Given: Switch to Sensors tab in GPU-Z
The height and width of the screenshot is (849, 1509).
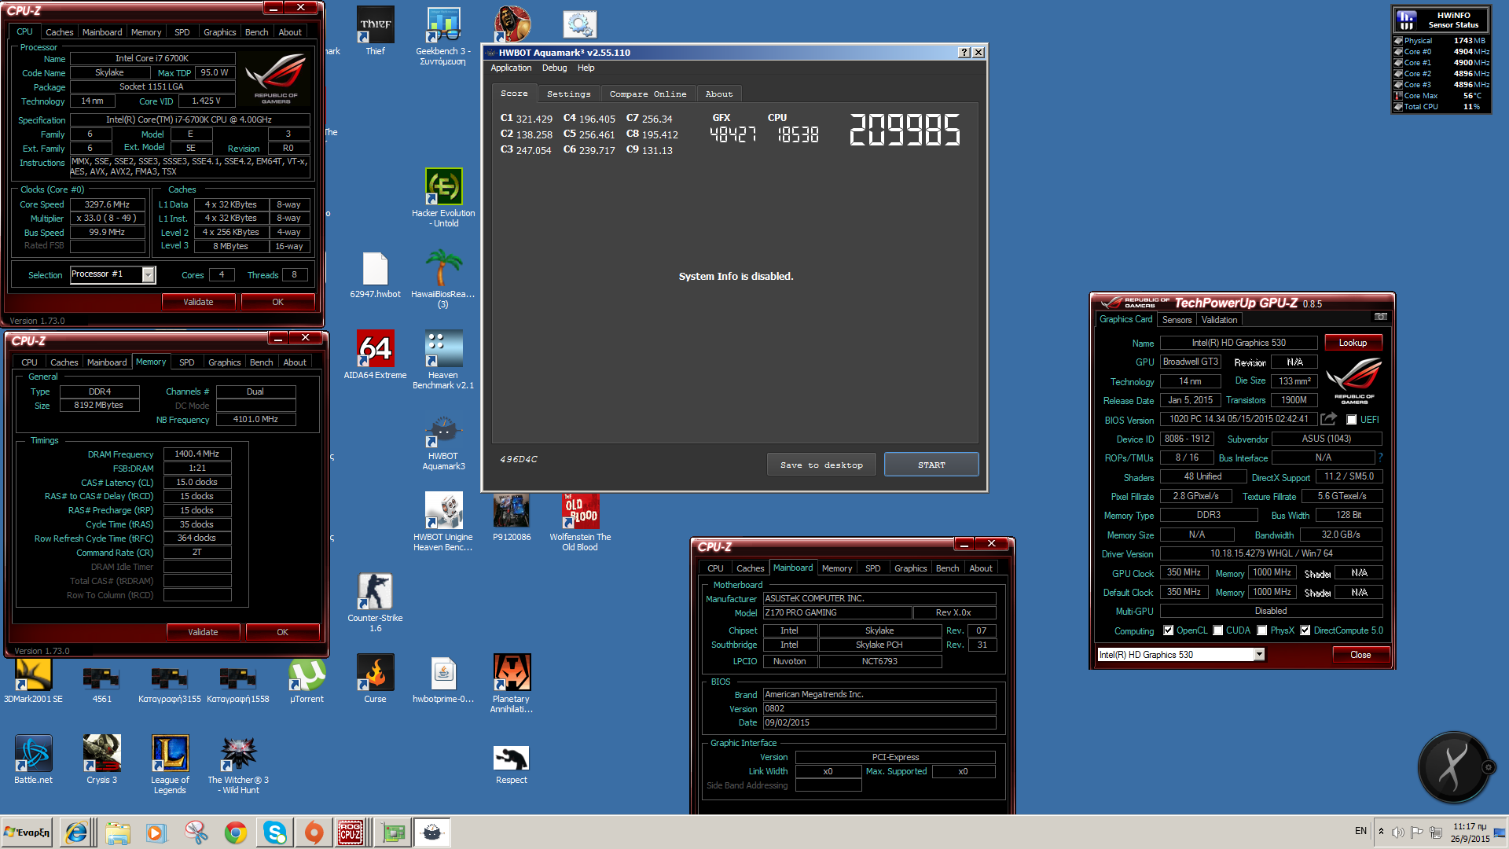Looking at the screenshot, I should (1177, 320).
